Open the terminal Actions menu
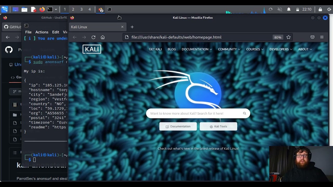 (42, 32)
